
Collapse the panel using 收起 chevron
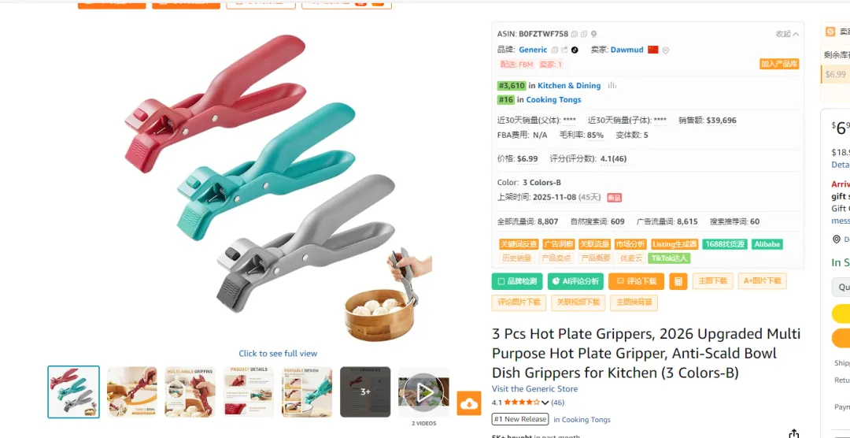click(x=787, y=34)
